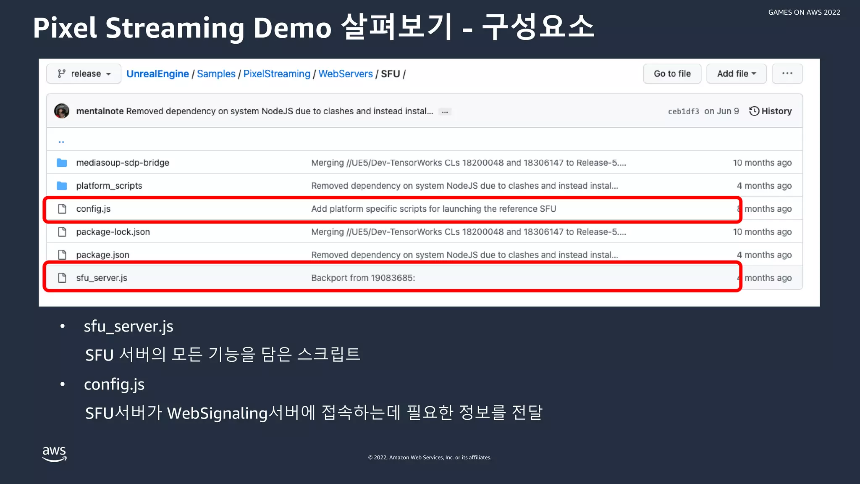Click the Amazon Web Services copyright notice

430,458
